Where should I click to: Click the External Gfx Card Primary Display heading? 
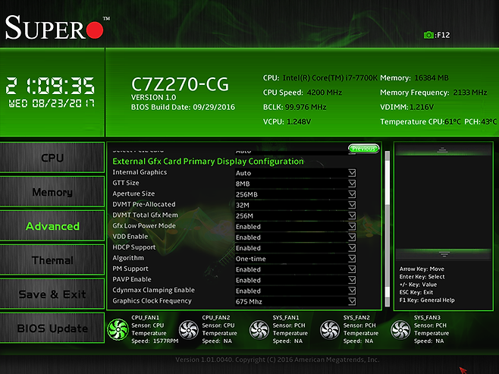click(208, 162)
